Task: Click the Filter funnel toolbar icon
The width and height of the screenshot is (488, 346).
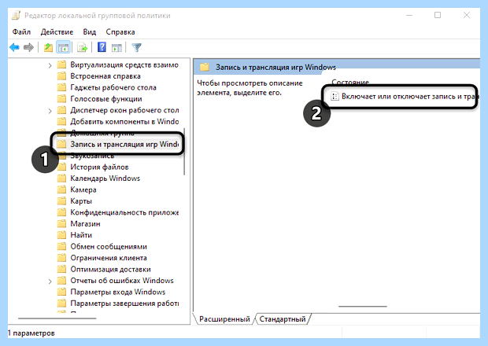Action: coord(136,47)
